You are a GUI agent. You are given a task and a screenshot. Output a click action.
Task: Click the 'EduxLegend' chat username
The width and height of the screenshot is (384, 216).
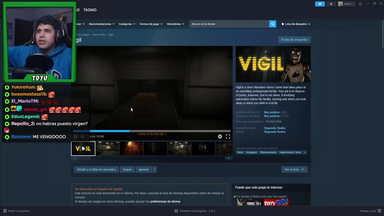coord(25,117)
